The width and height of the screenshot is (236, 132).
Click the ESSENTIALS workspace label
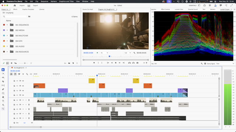[x=192, y=5]
